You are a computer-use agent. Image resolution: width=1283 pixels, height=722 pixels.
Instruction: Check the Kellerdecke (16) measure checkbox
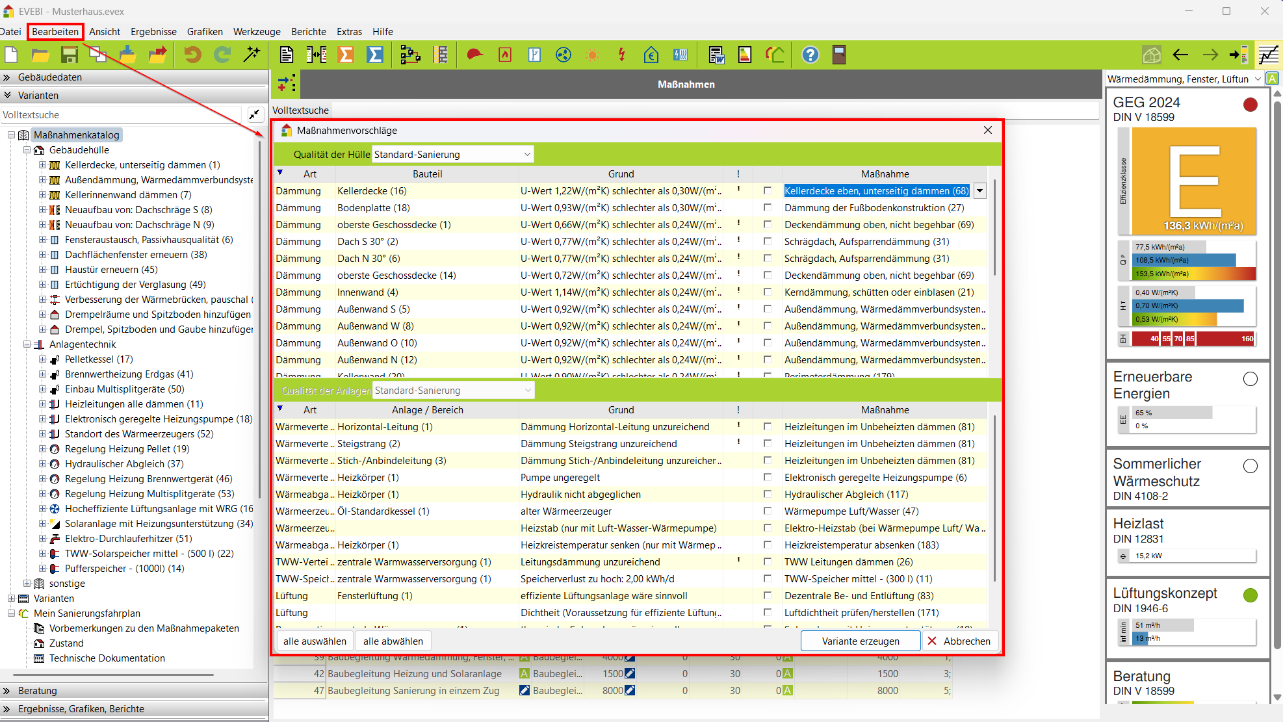(768, 191)
